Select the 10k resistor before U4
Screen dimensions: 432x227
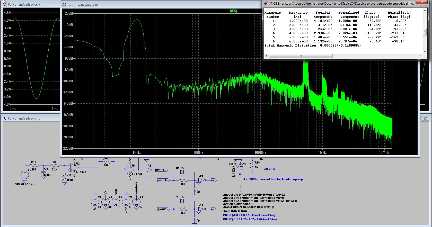coord(106,161)
